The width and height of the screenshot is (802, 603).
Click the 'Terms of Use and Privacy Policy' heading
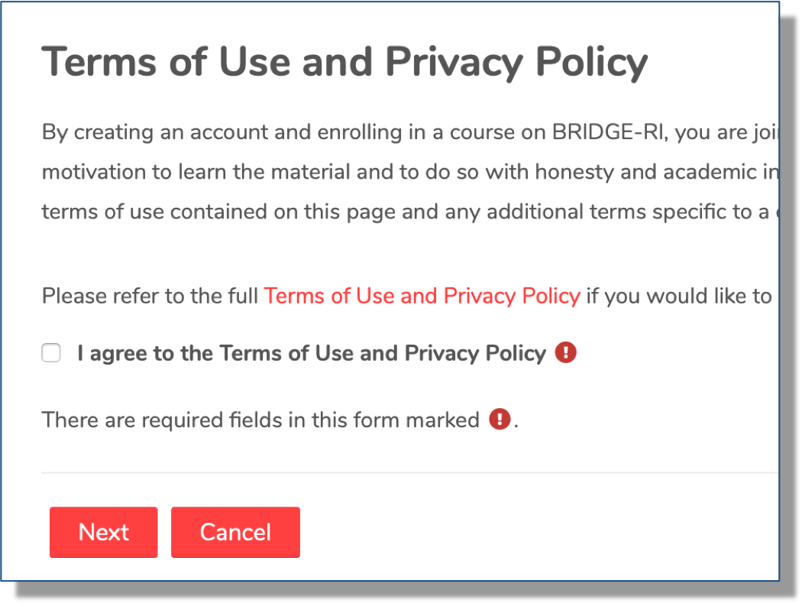pyautogui.click(x=344, y=63)
